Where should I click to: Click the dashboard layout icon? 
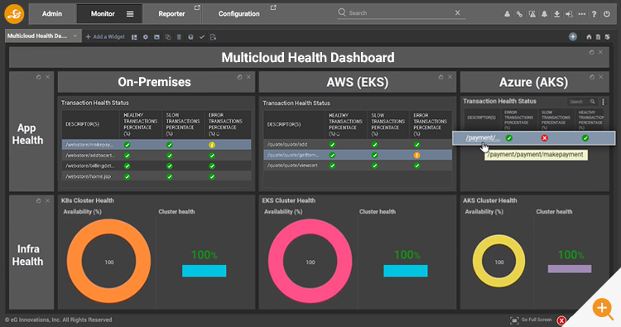pyautogui.click(x=134, y=37)
